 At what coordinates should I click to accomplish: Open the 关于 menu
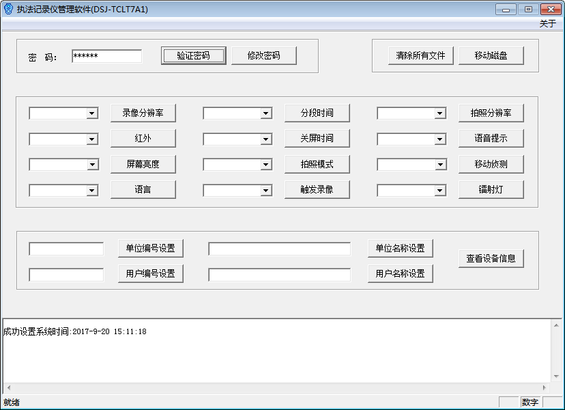tap(547, 24)
